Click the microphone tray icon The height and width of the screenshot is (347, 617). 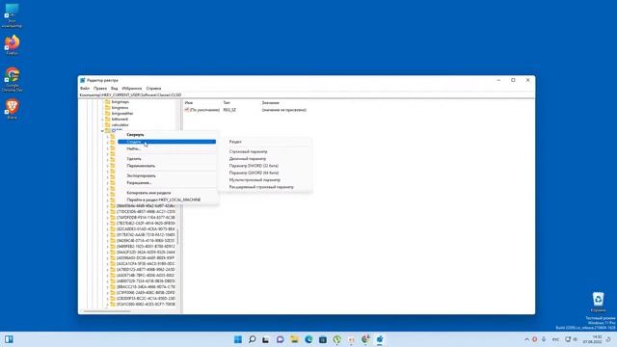[x=544, y=339]
